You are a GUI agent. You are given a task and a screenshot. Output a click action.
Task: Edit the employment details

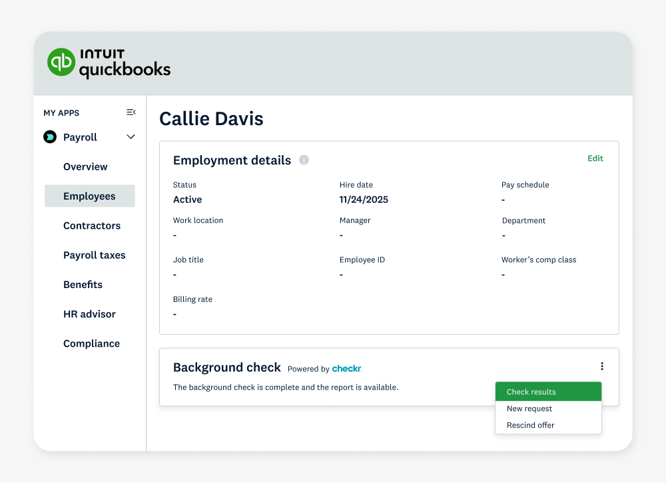[595, 158]
